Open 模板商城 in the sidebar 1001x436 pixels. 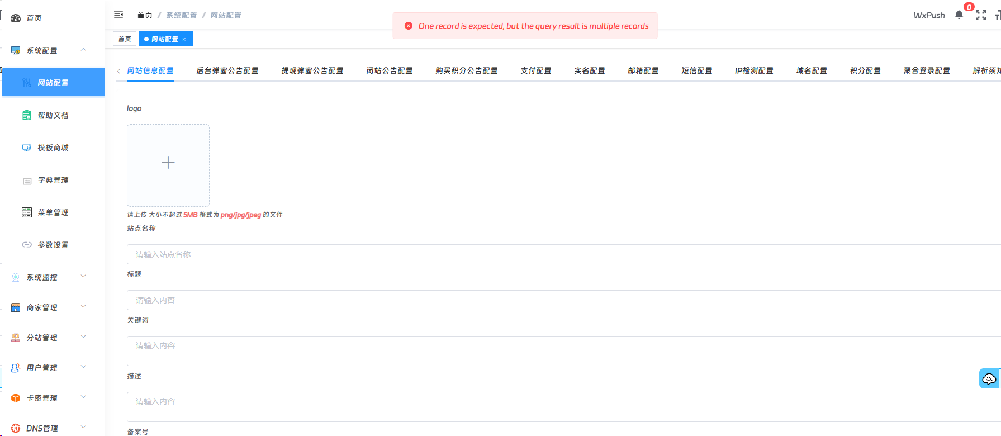(53, 148)
